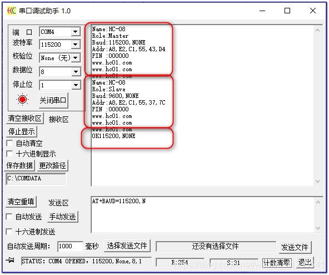Screen dimensions: 329x275
Task: Open the COM4 port dropdown
Action: [x=76, y=32]
